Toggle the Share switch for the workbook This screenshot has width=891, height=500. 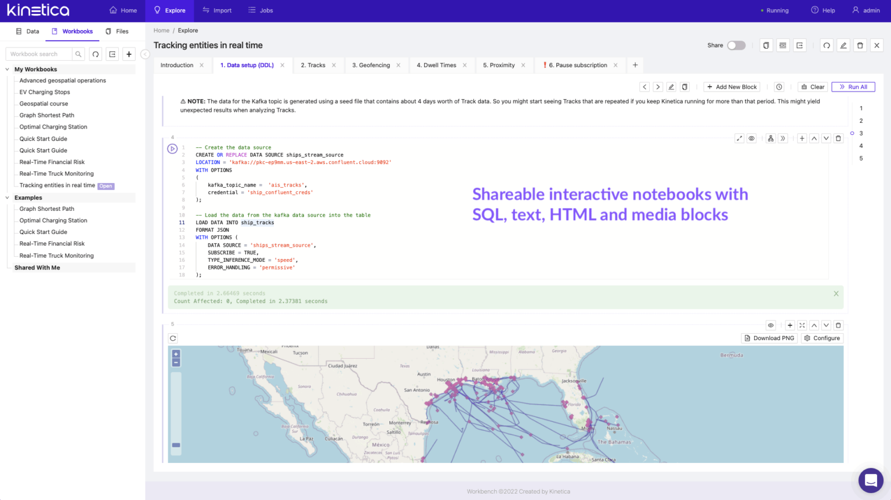pos(736,45)
